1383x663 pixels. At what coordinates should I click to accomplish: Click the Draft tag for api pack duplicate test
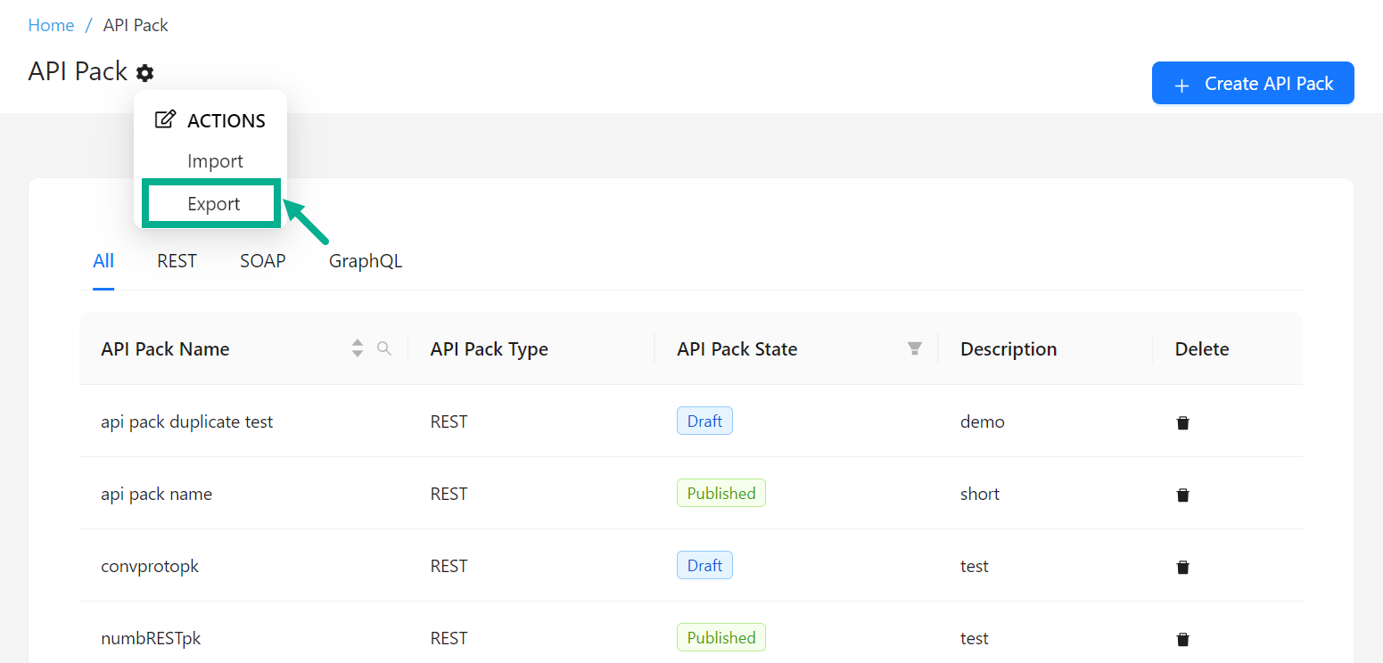tap(704, 422)
